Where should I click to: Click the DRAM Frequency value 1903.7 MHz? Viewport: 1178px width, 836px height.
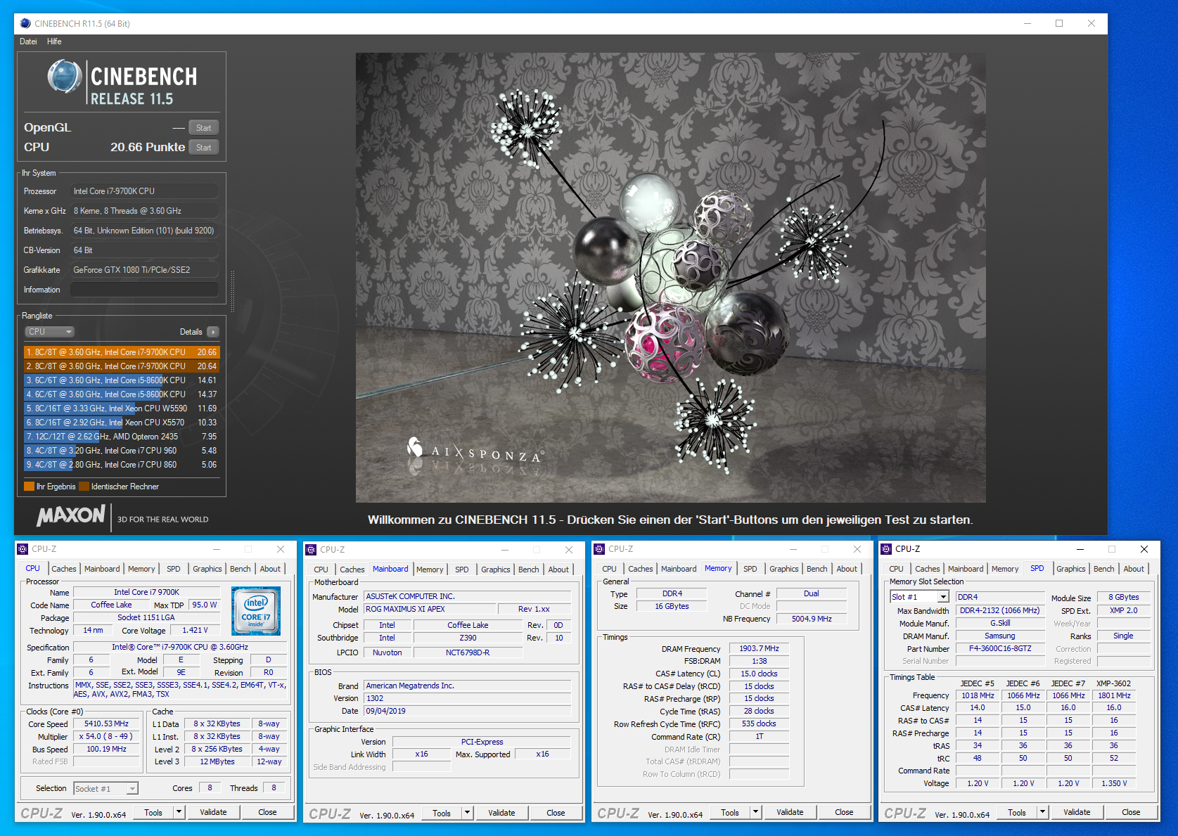(759, 648)
